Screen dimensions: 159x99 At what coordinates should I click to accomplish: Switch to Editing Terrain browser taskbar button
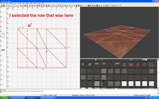[x=17, y=98]
